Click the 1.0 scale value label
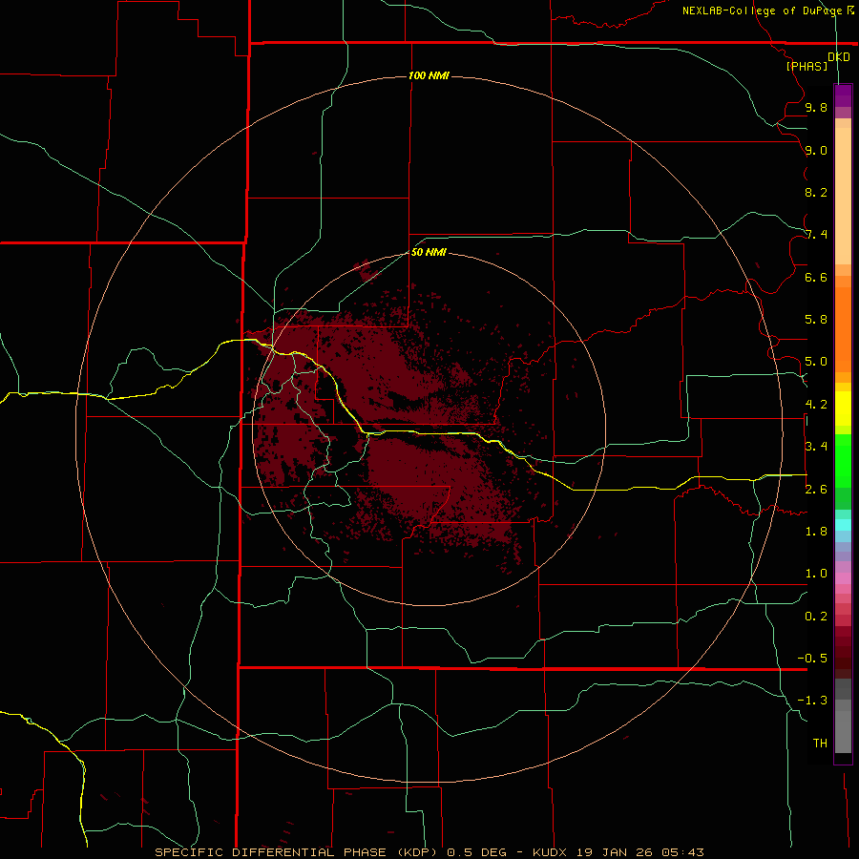Image resolution: width=859 pixels, height=859 pixels. pyautogui.click(x=816, y=574)
